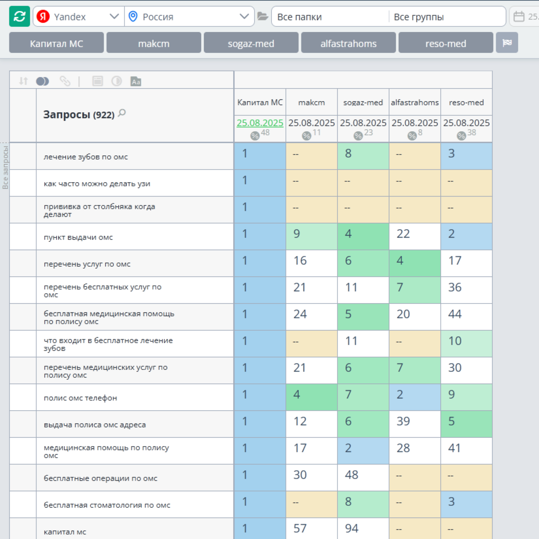Click percent icon under Капитал МС date

tap(255, 136)
